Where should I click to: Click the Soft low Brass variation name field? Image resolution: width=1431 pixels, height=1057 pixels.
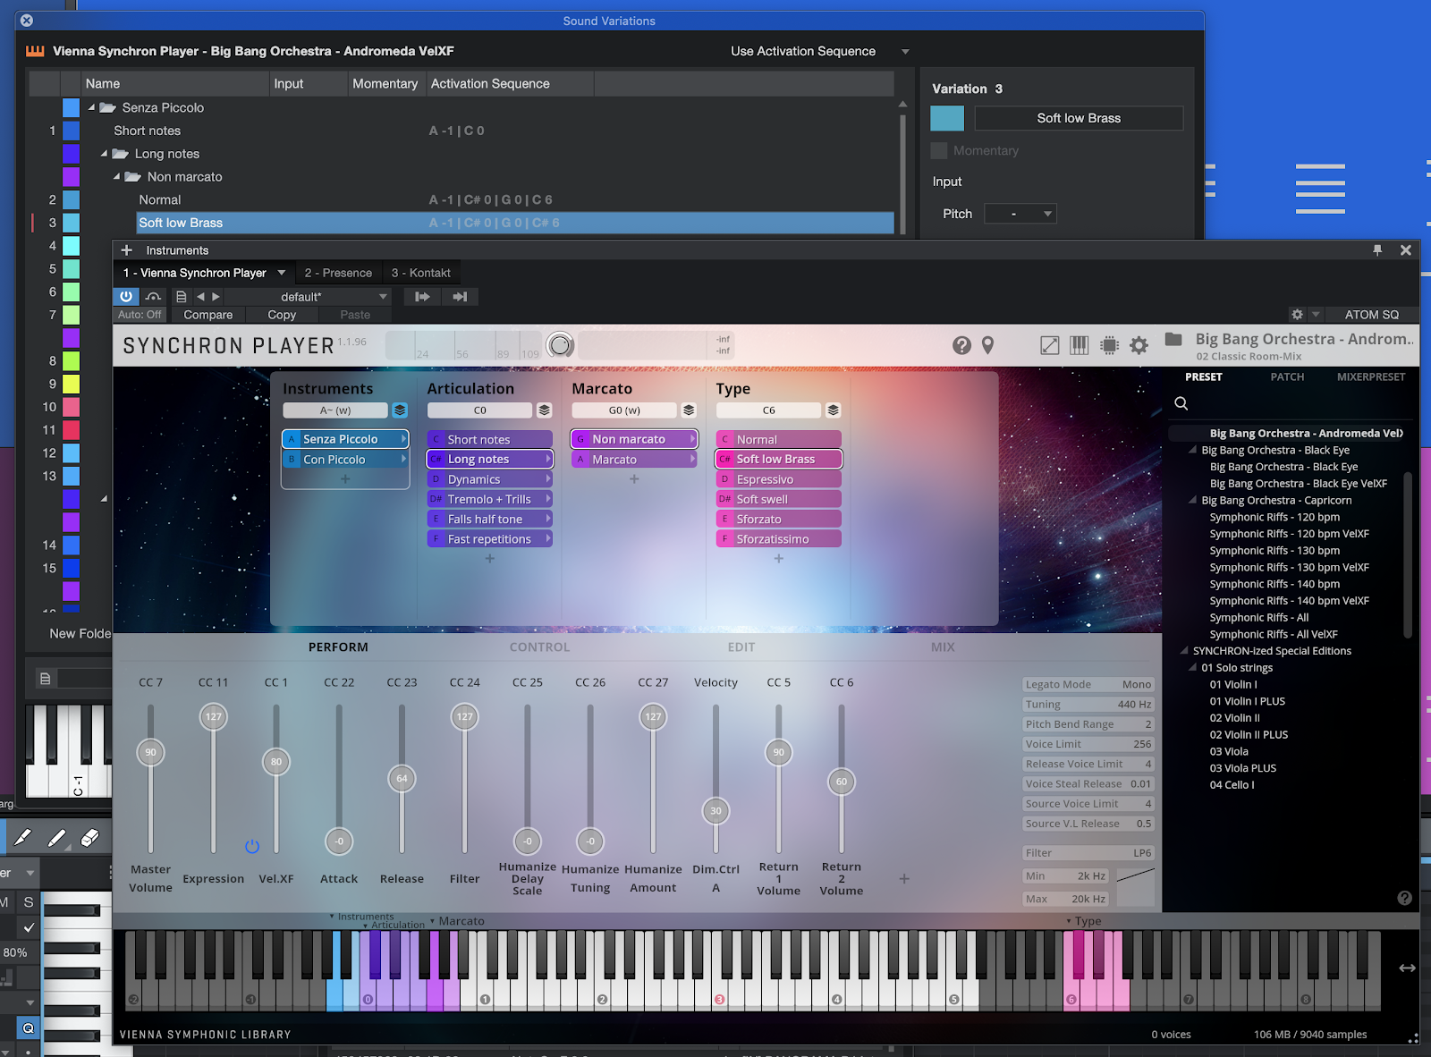click(x=1079, y=118)
